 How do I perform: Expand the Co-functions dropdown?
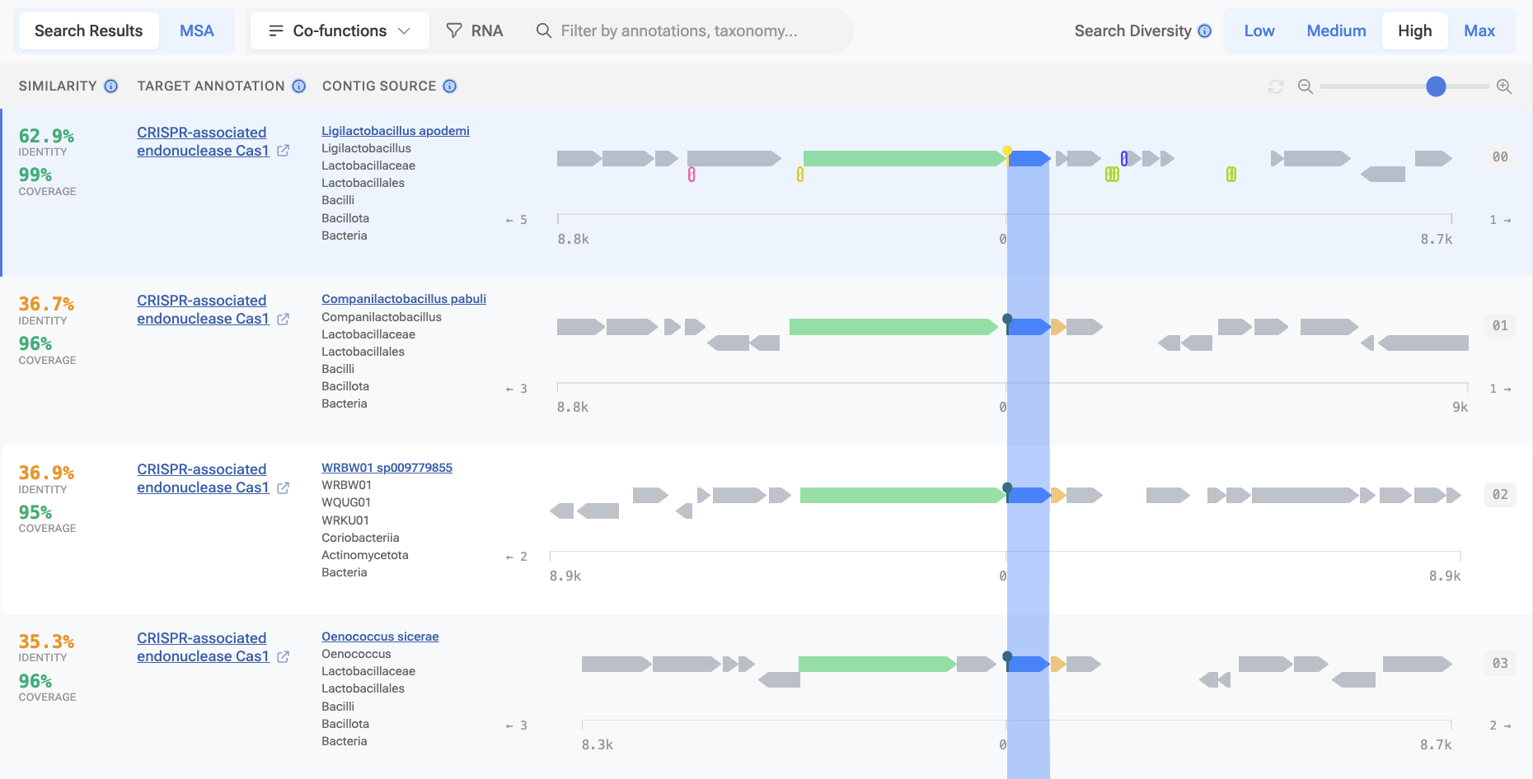340,30
